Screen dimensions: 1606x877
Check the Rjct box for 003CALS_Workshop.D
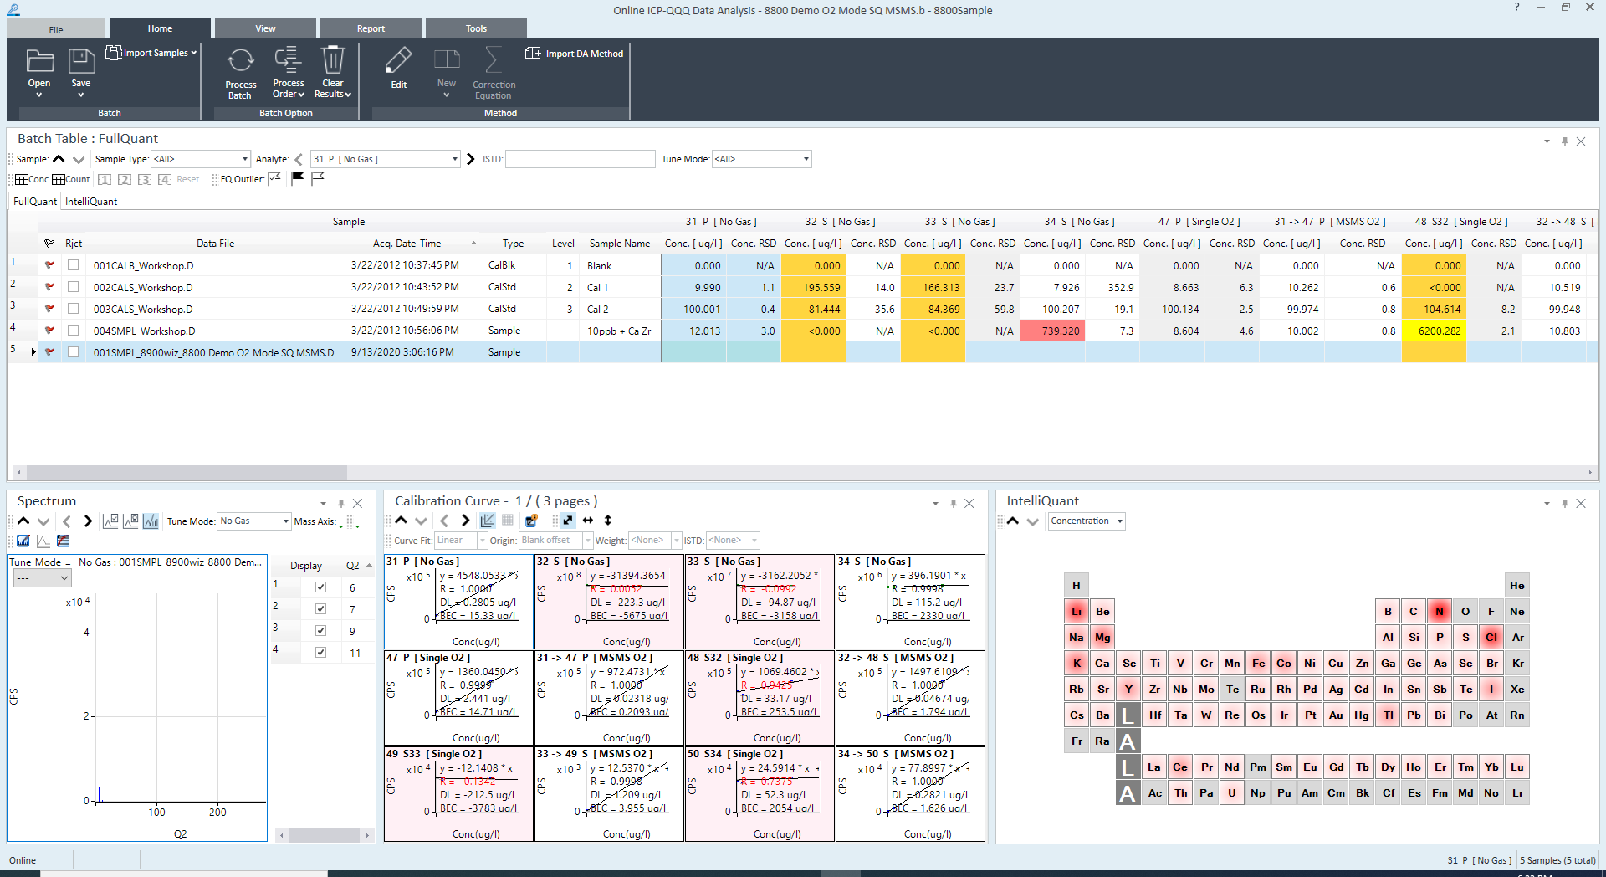pos(74,309)
